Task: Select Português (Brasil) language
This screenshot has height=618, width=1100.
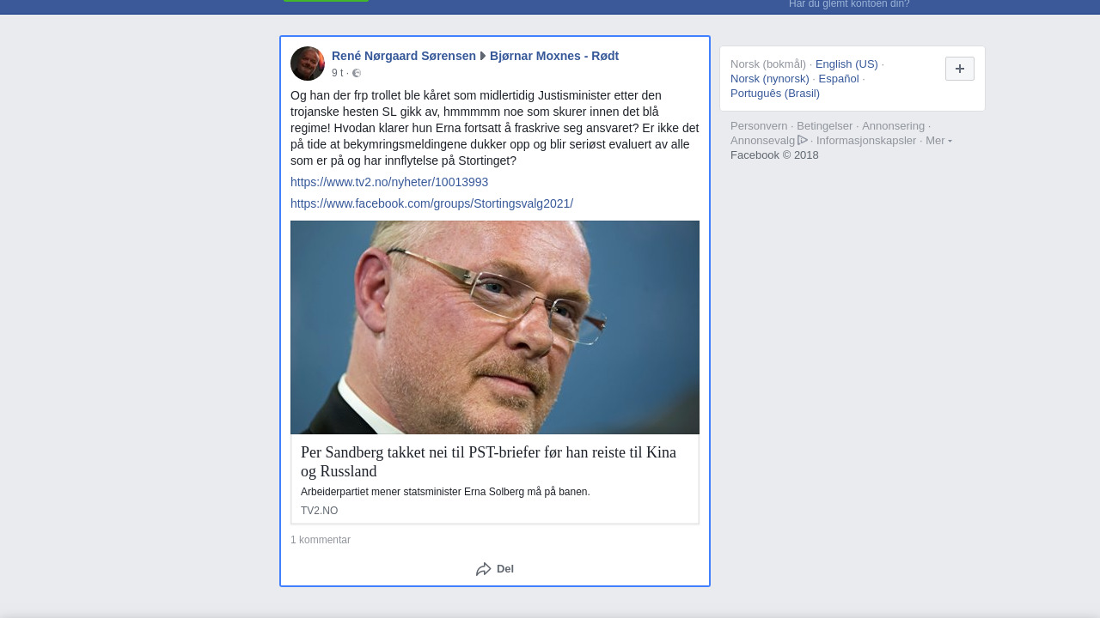Action: coord(775,94)
